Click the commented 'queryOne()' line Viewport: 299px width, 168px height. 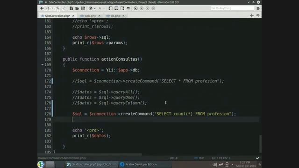pos(106,98)
